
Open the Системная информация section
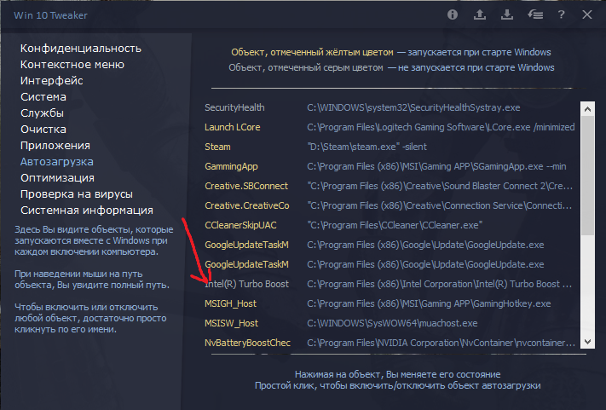point(87,211)
